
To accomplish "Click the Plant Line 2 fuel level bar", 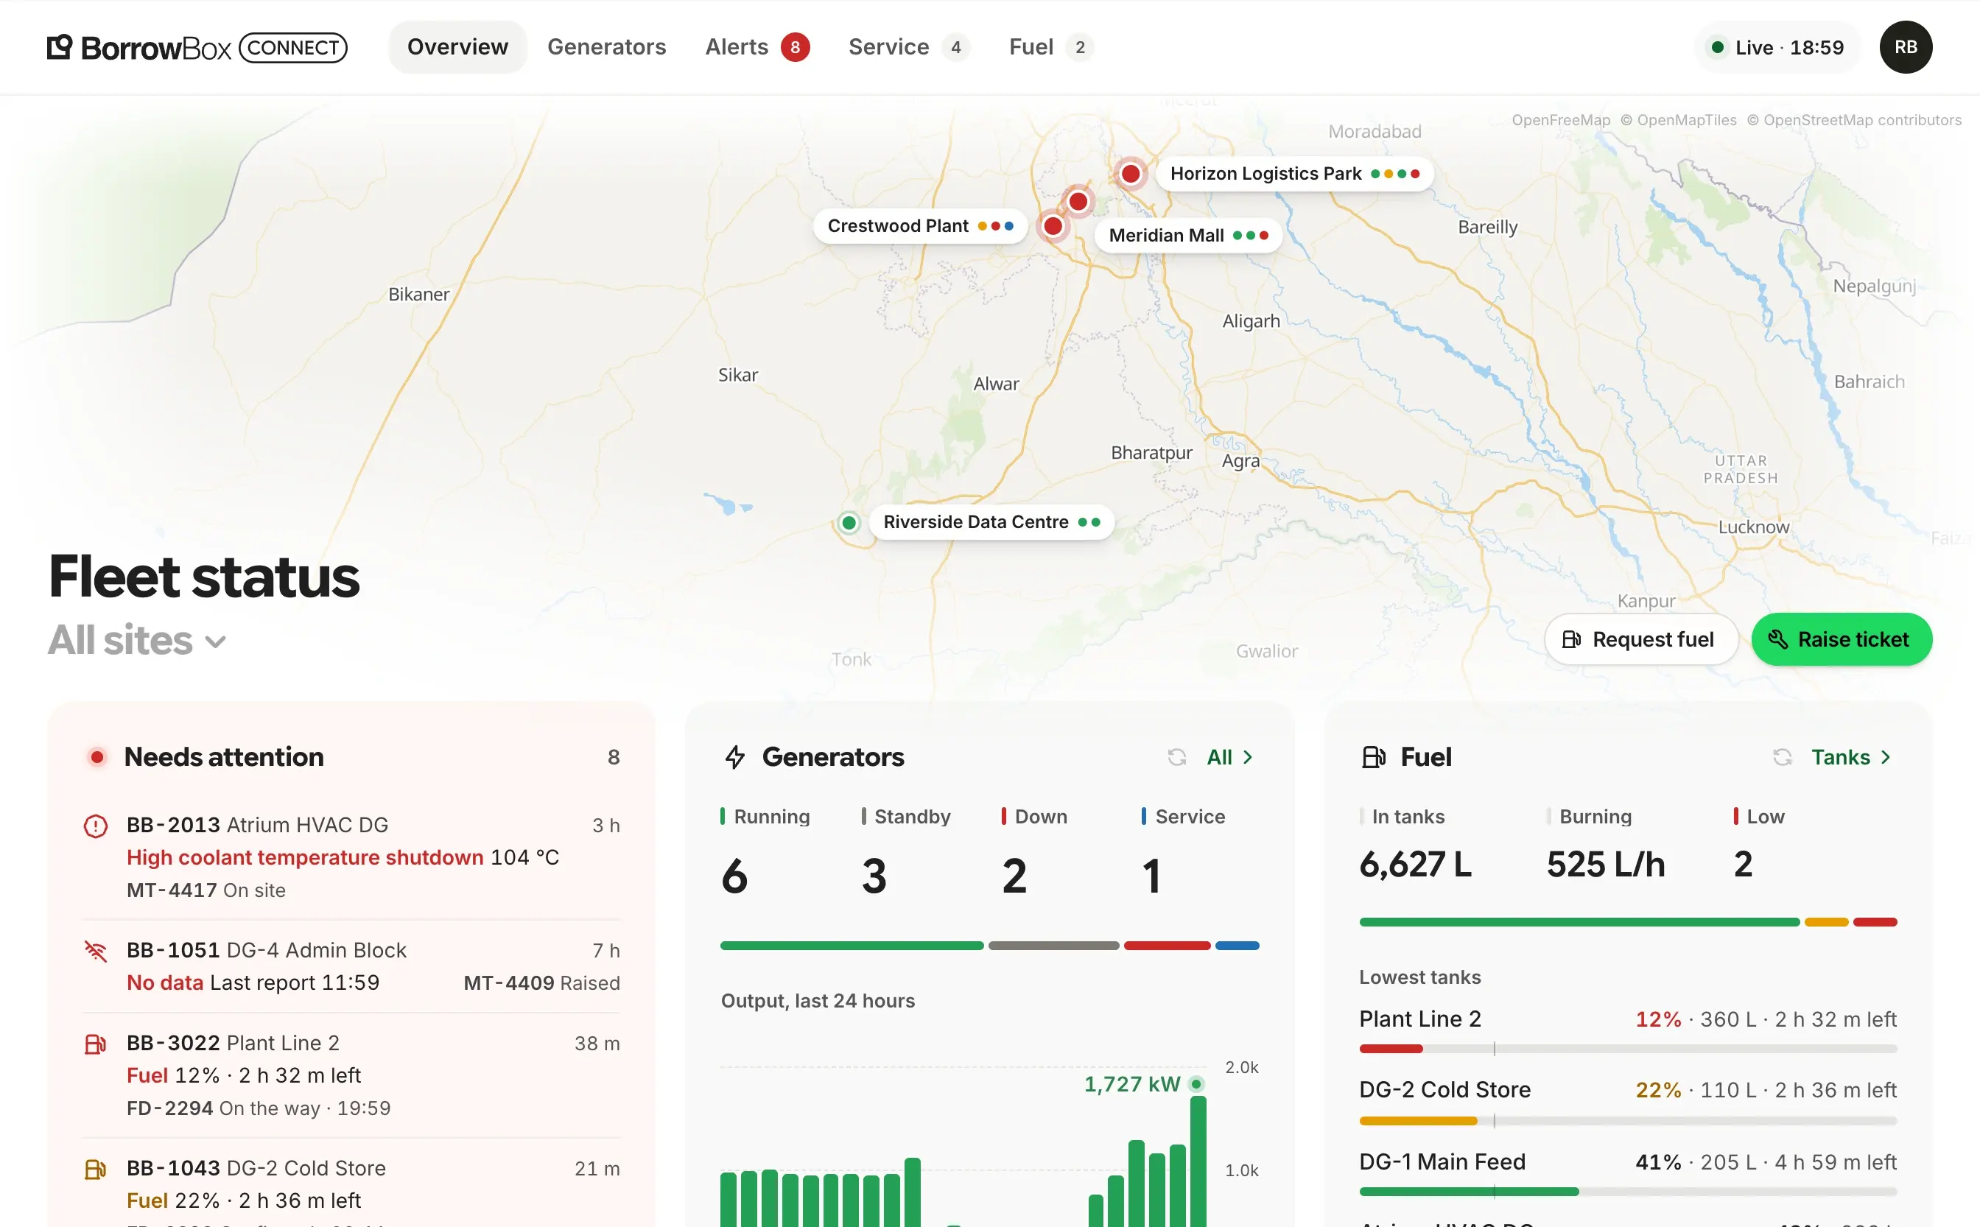I will 1628,1050.
